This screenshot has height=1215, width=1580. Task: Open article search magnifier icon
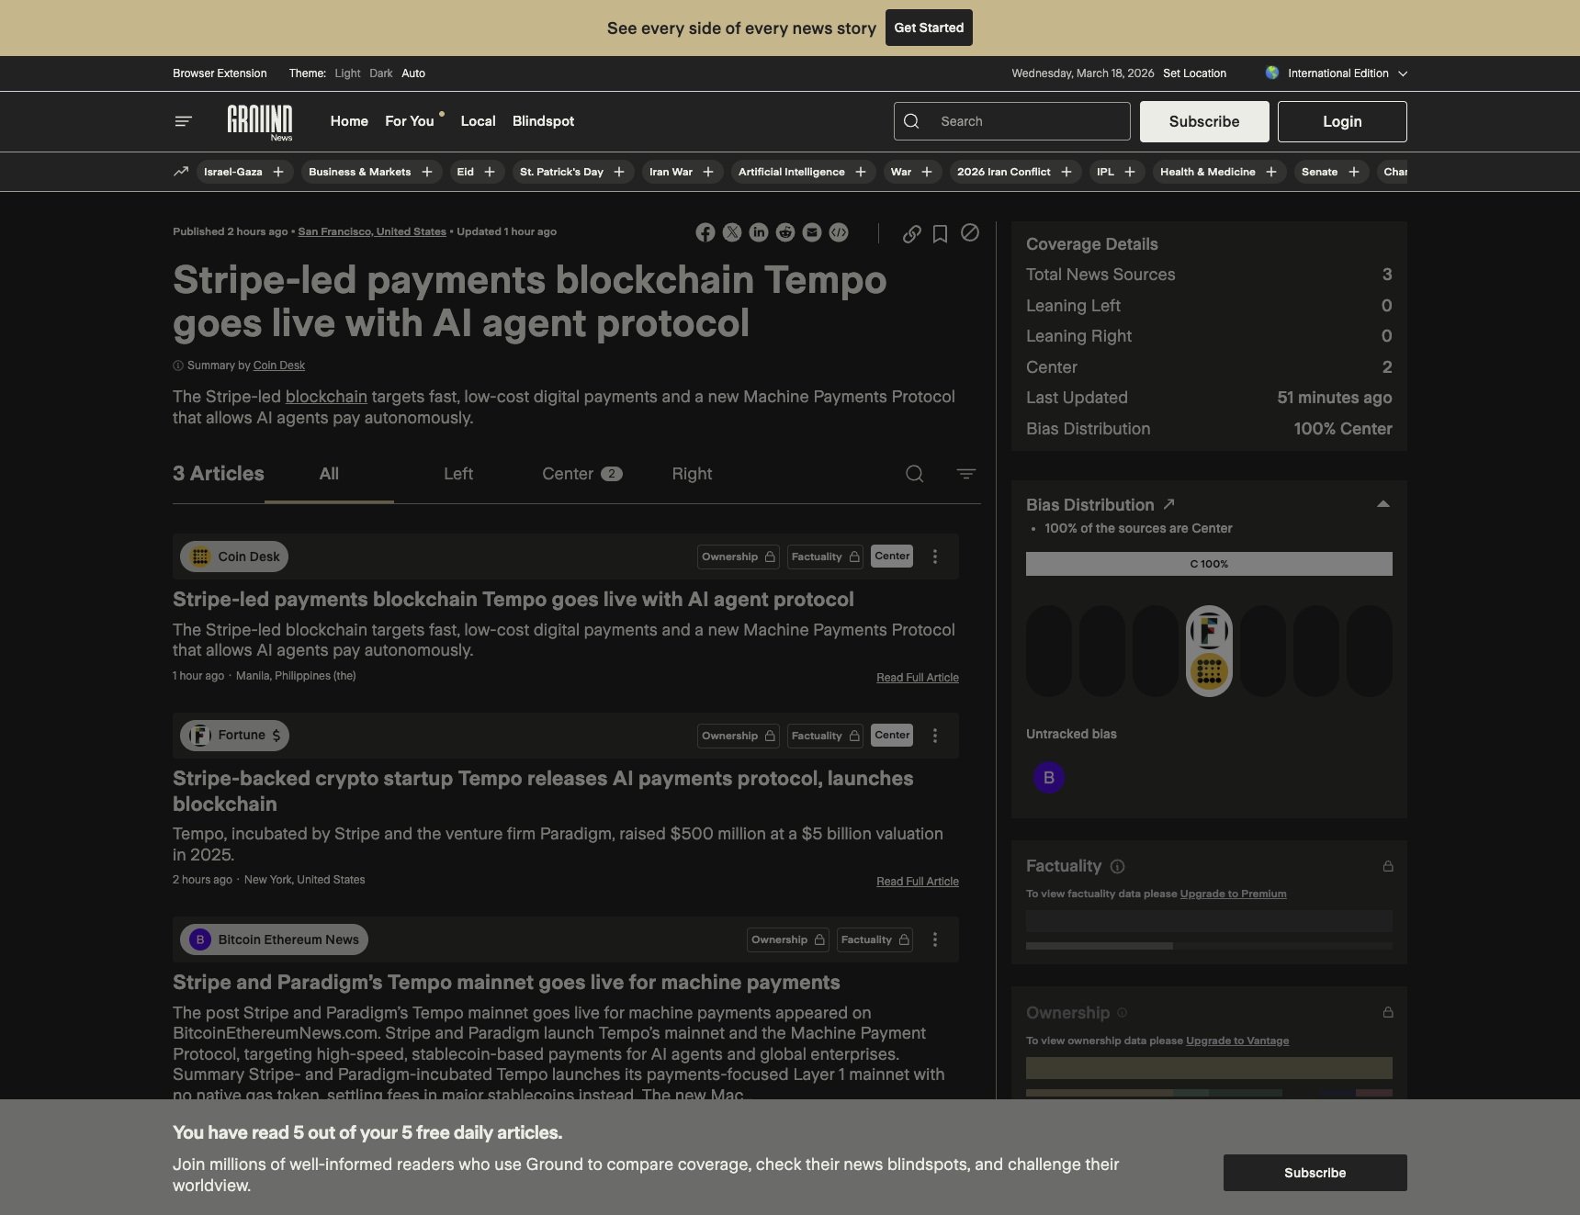point(915,474)
